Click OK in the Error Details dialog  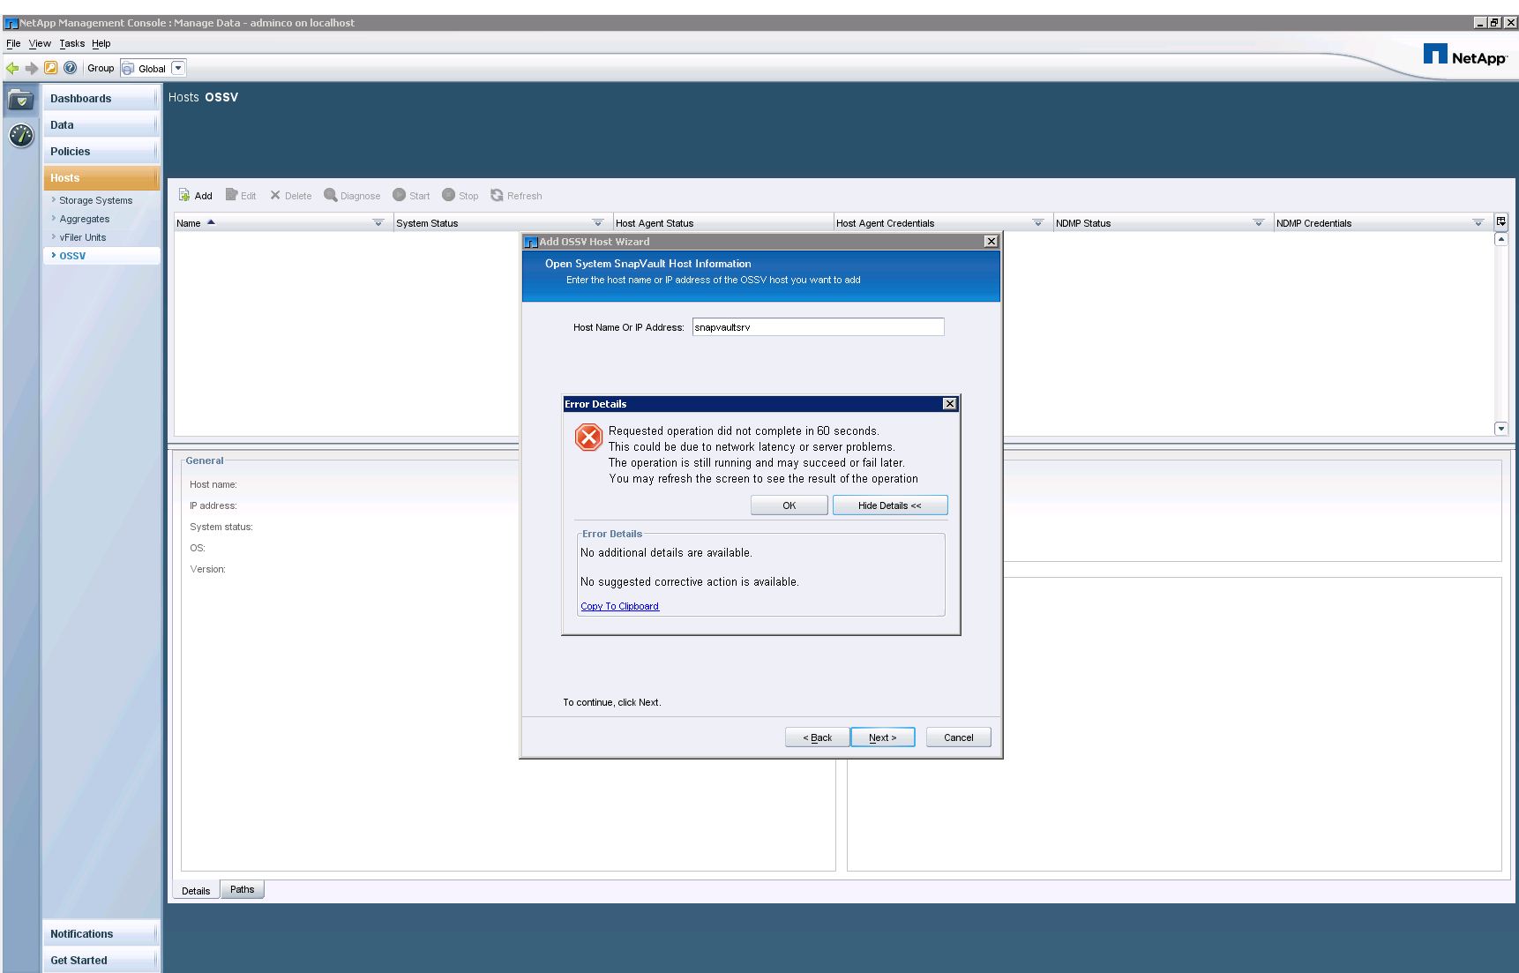click(789, 505)
